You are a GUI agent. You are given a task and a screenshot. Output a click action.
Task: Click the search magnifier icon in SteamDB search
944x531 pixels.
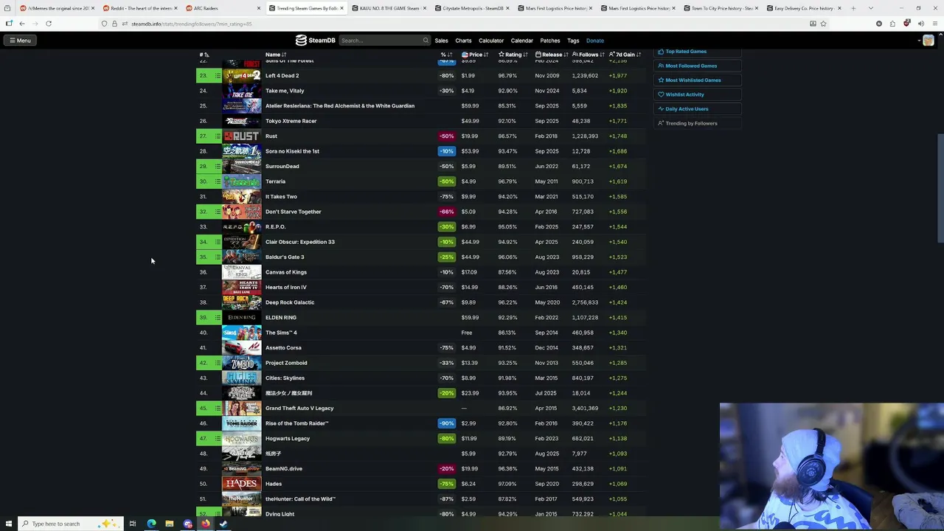click(x=426, y=41)
